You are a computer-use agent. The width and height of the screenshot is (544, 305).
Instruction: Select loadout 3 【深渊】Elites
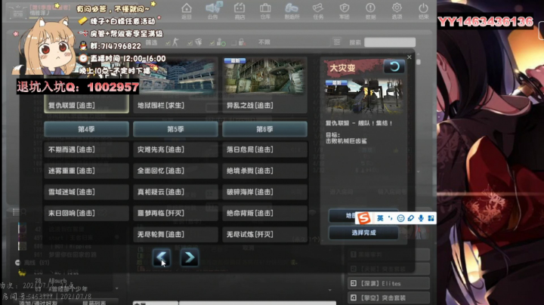pos(388,284)
